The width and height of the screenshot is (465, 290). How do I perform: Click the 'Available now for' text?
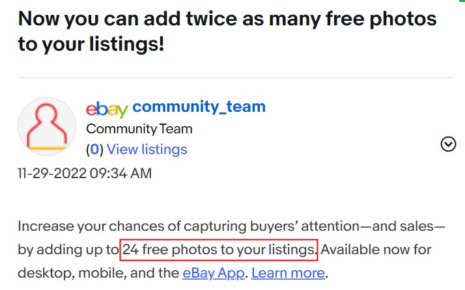tap(376, 250)
